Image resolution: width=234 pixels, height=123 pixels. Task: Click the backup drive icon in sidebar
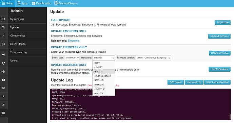(3, 80)
